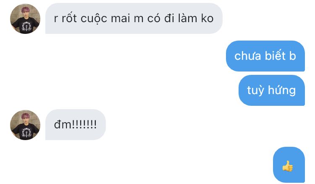Select the gray 'đm!!!!!!!' message bubble
Screen dimensions: 315x184
pos(76,124)
